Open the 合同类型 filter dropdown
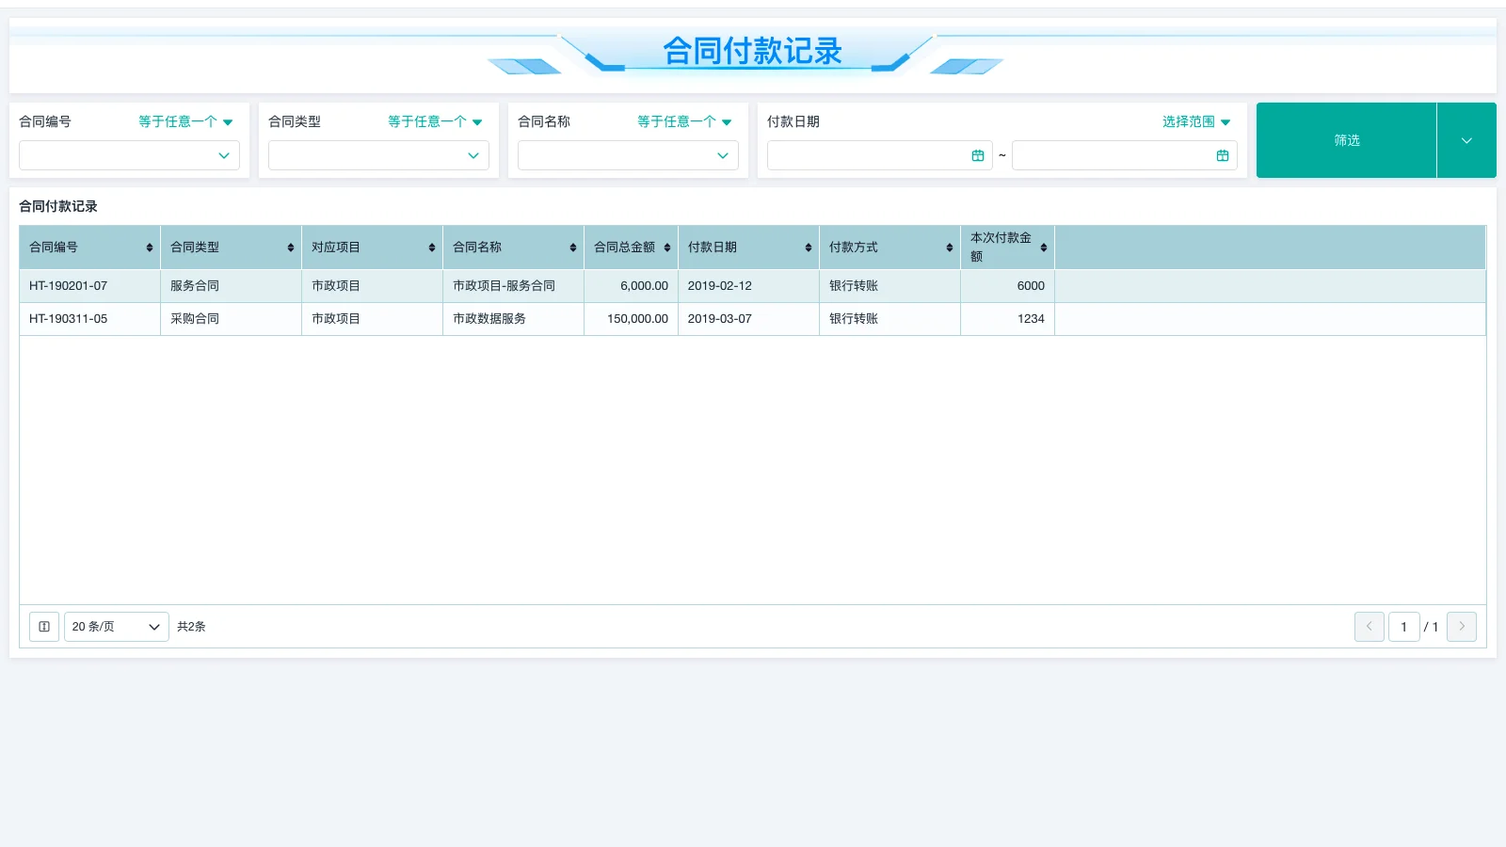 (377, 154)
